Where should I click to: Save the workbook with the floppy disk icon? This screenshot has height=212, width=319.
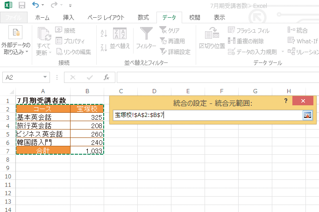click(x=22, y=5)
